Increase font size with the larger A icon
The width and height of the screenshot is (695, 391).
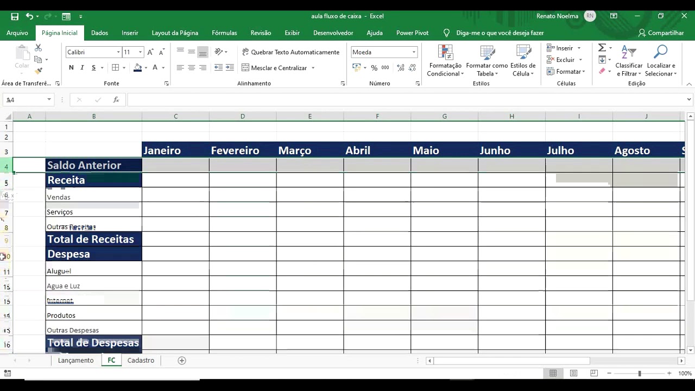click(x=150, y=52)
